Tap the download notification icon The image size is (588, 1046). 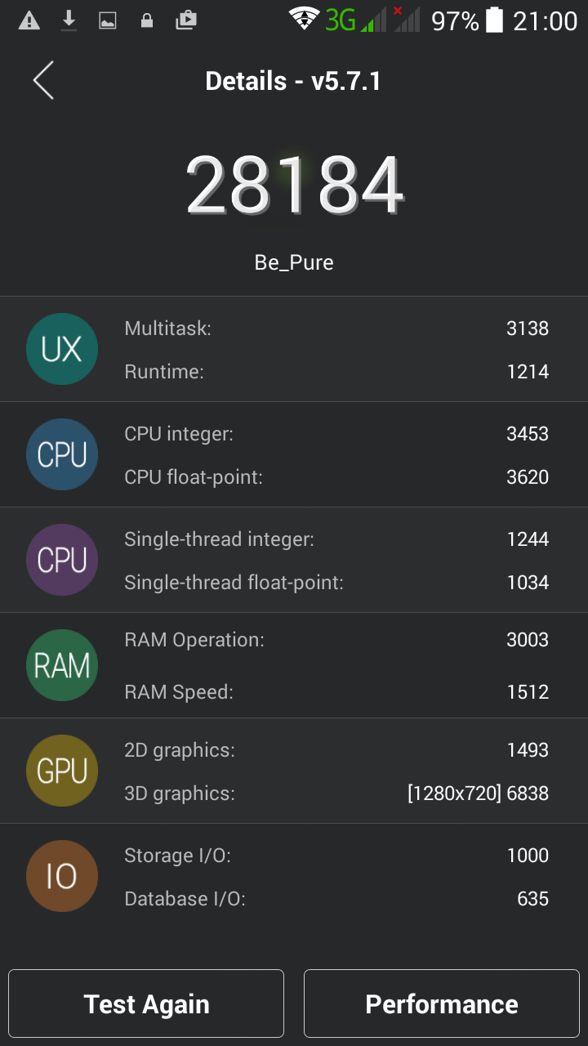[x=69, y=20]
